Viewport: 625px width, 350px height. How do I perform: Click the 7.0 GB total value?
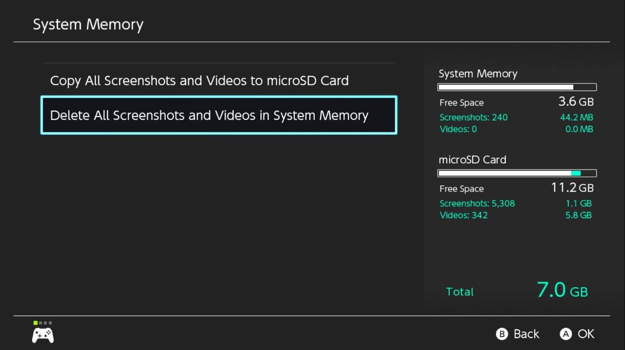[x=561, y=290]
